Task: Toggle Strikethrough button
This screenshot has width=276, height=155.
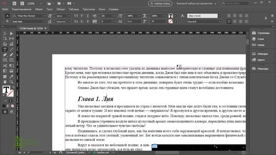Action: 88,22
